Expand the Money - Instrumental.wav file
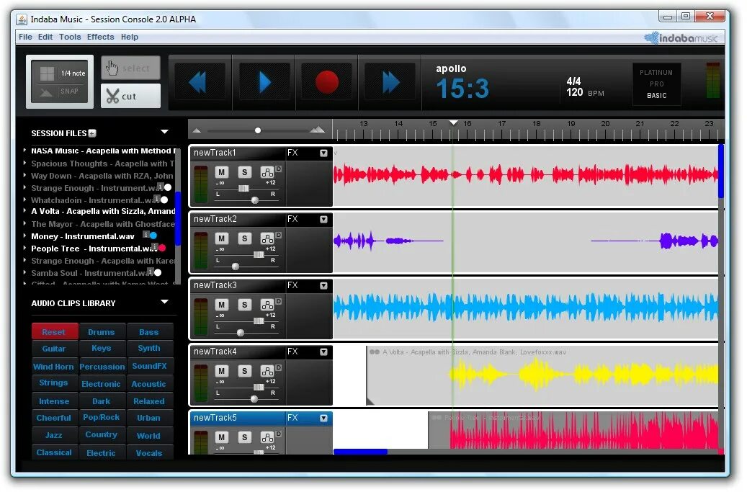This screenshot has height=492, width=747. pos(24,237)
